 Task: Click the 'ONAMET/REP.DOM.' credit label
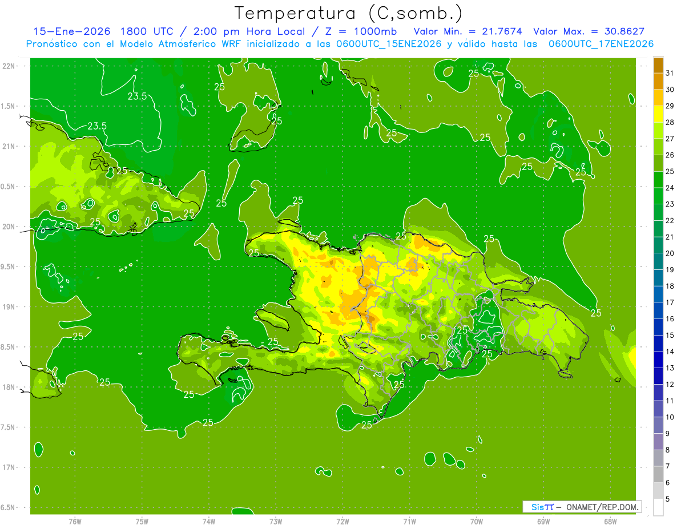pos(603,507)
